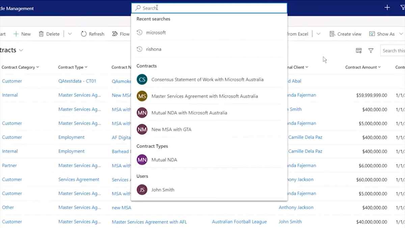Viewport: 405px width, 228px height.
Task: Click the CS avatar for Consensus Statement contract
Action: click(x=142, y=79)
